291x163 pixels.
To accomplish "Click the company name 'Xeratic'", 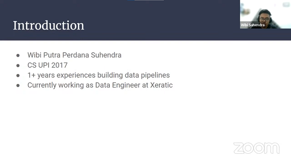I will (161, 85).
